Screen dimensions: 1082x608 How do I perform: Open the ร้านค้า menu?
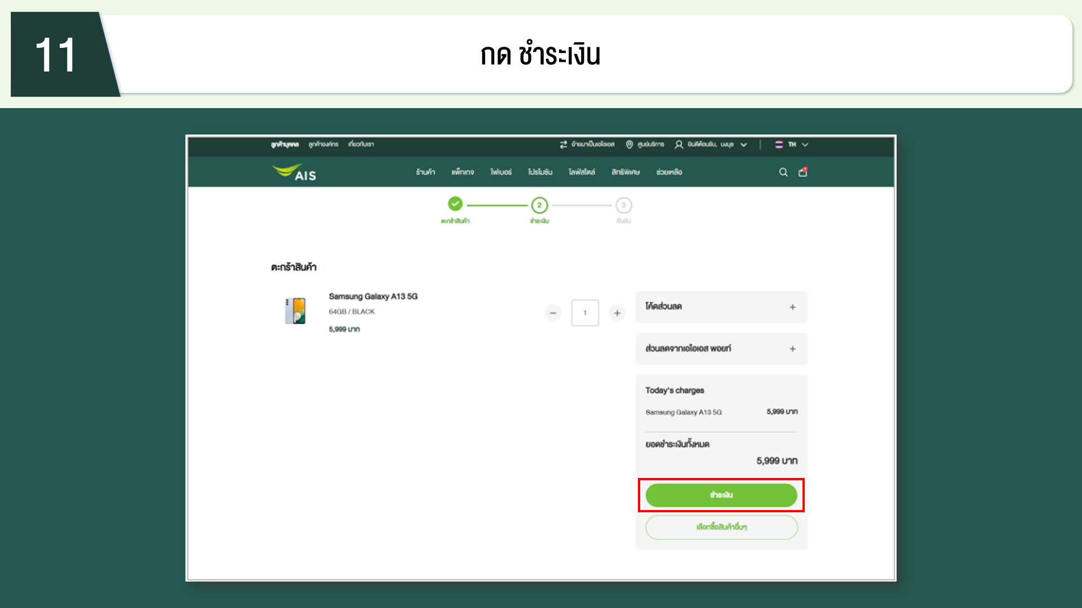425,172
